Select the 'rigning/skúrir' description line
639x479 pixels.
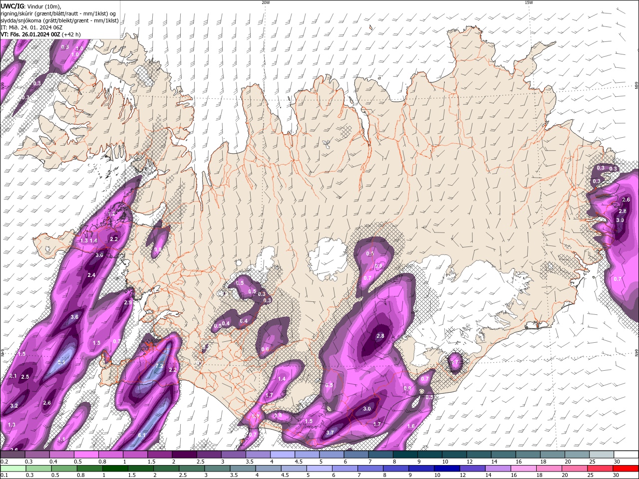59,13
